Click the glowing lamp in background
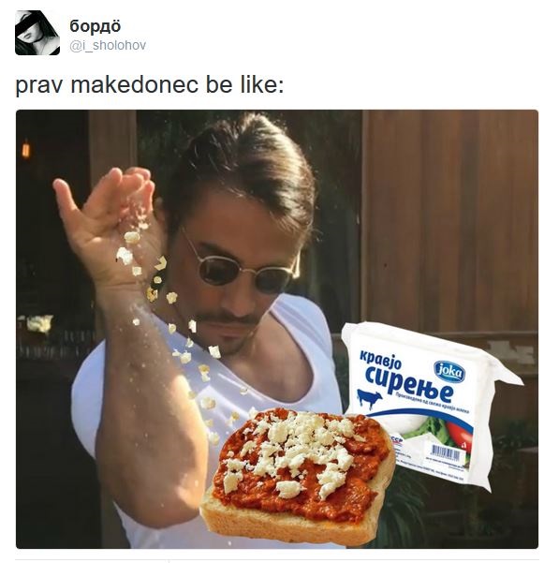This screenshot has height=563, width=559. coord(26,149)
